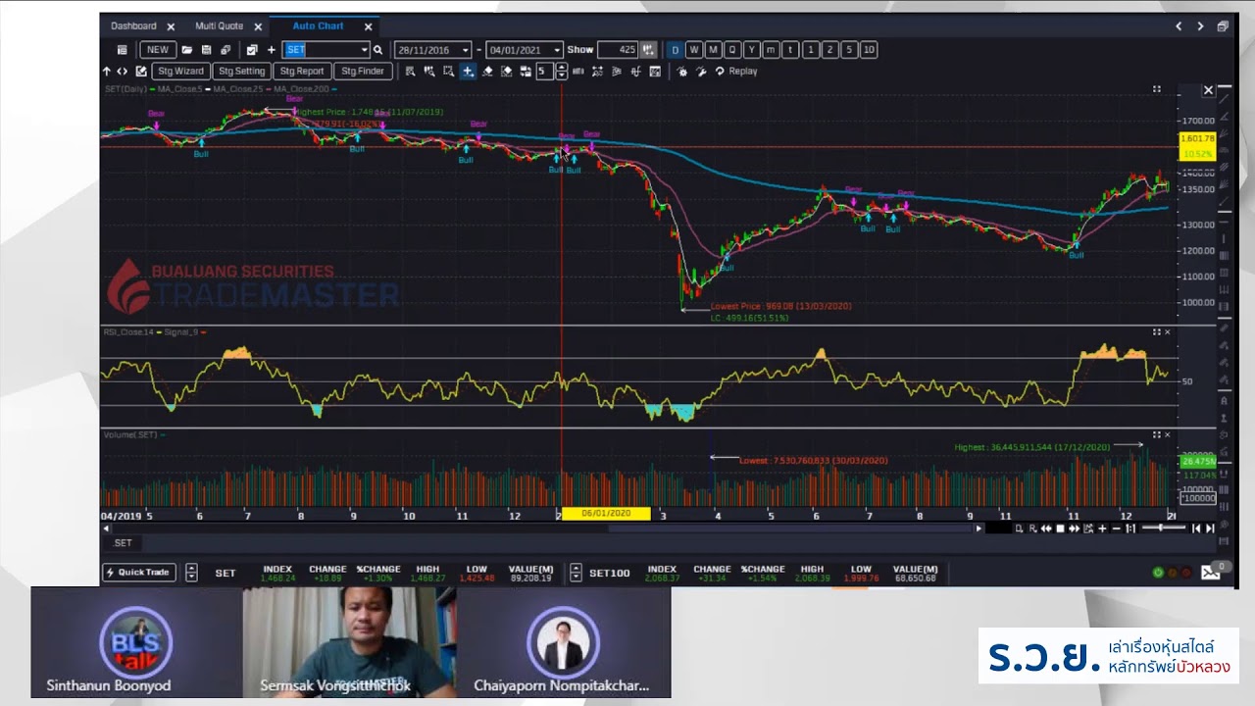Click the stepper beside SET ticker
Screen dimensions: 1255x706
[191, 573]
